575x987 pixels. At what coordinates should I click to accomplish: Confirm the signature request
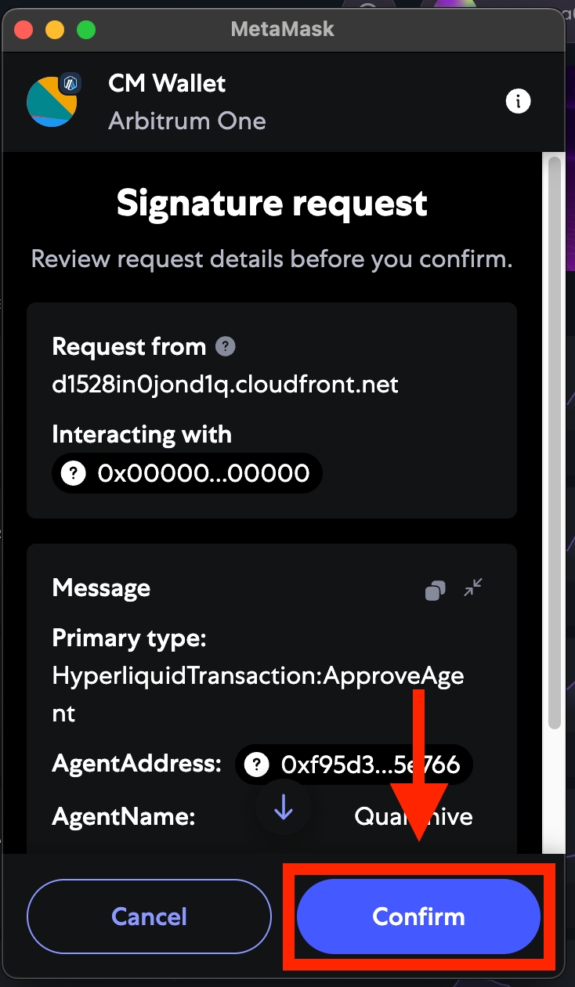tap(418, 916)
